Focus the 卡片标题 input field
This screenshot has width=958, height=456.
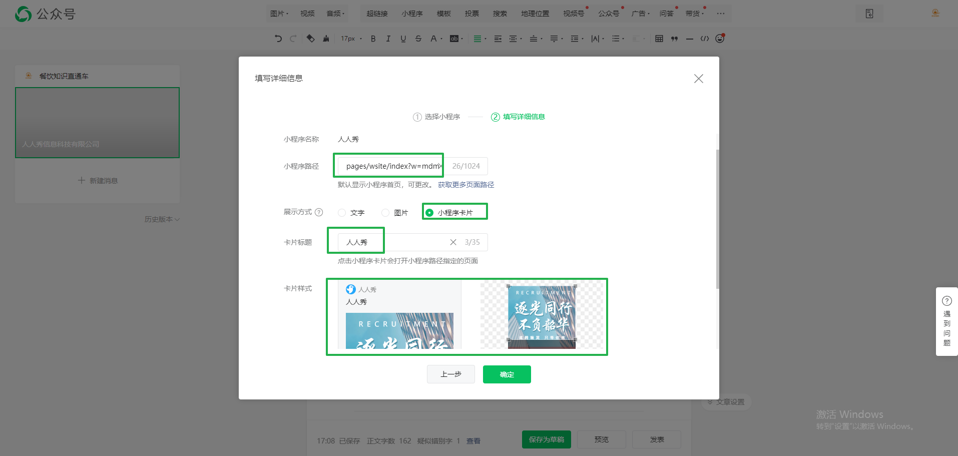point(412,242)
